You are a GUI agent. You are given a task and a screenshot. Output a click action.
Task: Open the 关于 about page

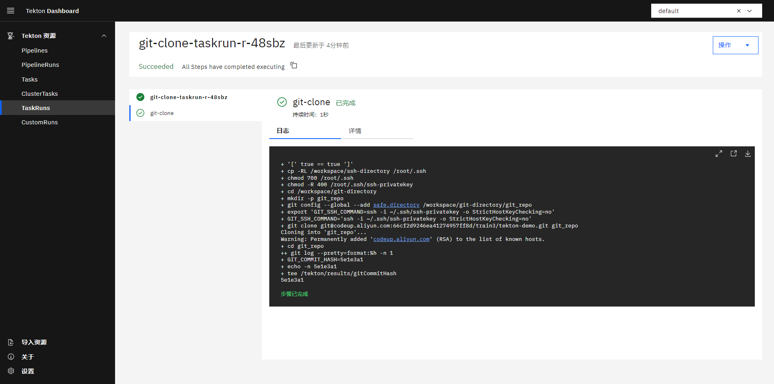pyautogui.click(x=28, y=357)
